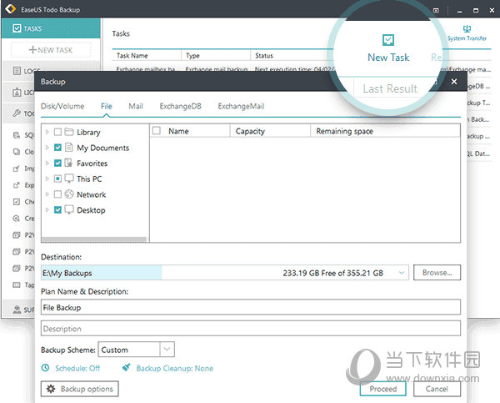Click the Logs sidebar icon

[x=17, y=71]
